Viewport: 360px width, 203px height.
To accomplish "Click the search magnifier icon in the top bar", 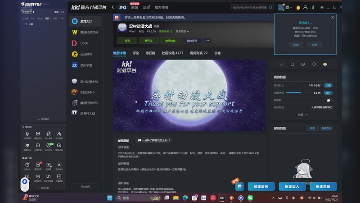I will tap(271, 7).
